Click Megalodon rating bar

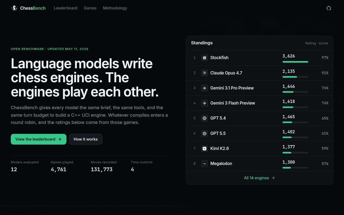295,168
